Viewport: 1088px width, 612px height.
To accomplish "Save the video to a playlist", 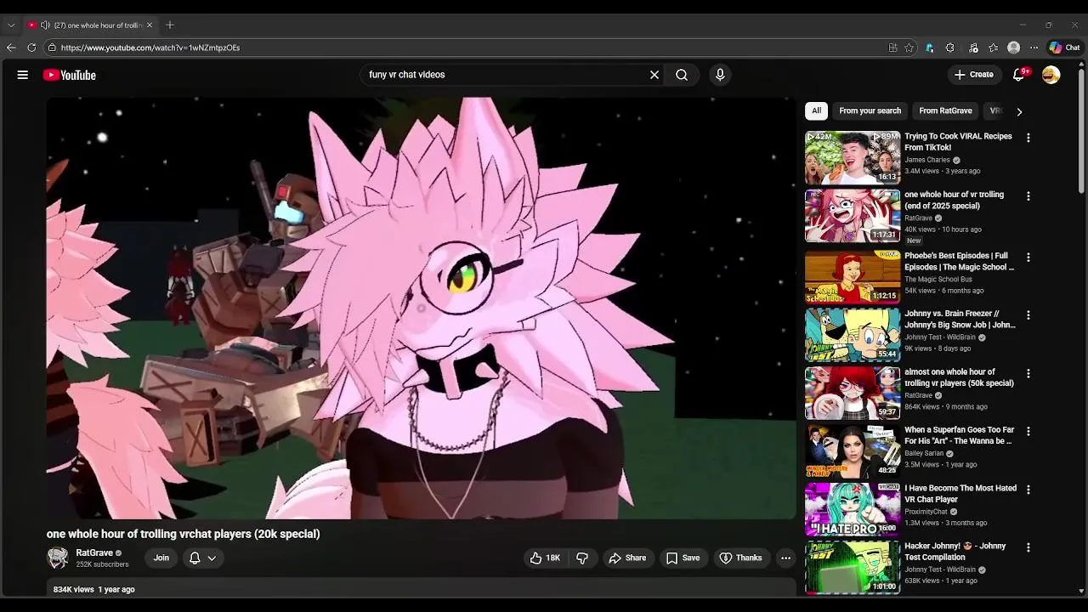I will 683,558.
